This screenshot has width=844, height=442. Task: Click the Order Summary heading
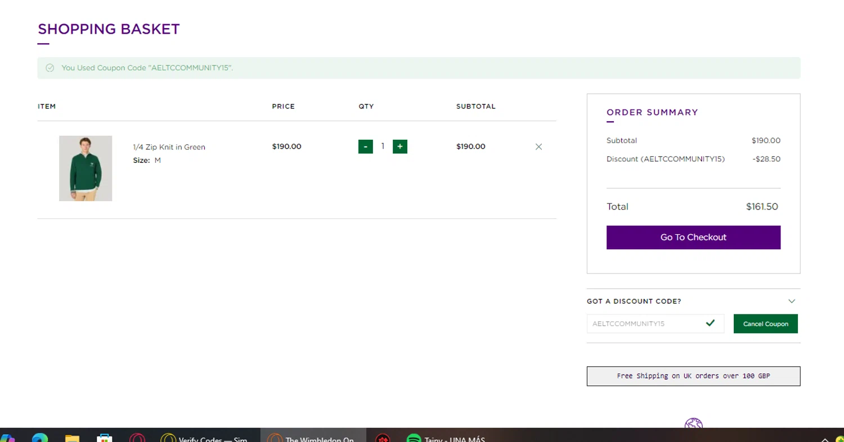click(652, 112)
